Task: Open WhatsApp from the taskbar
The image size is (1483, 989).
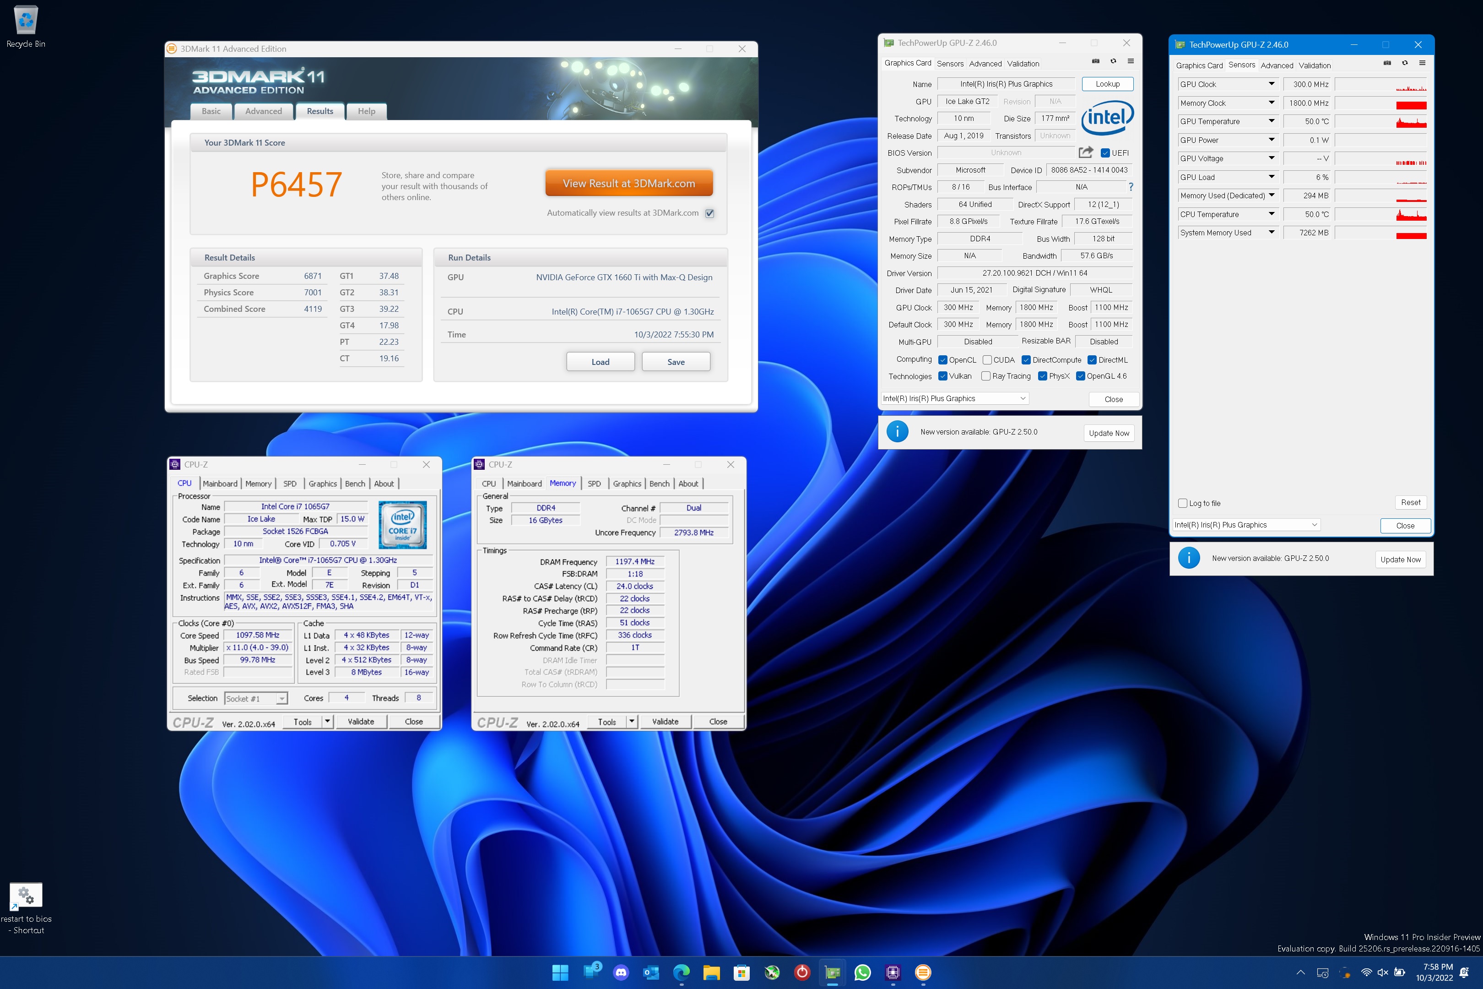Action: click(862, 973)
